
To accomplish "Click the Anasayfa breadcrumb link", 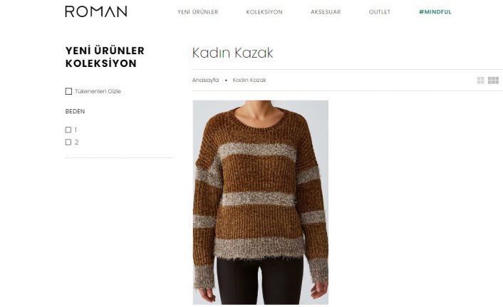I will coord(205,80).
